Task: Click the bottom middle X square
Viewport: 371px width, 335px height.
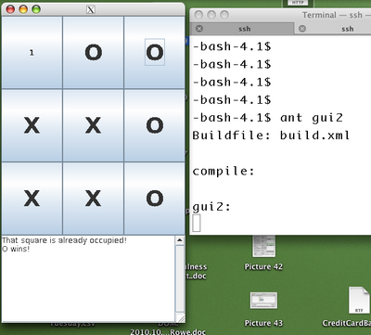Action: click(x=93, y=199)
